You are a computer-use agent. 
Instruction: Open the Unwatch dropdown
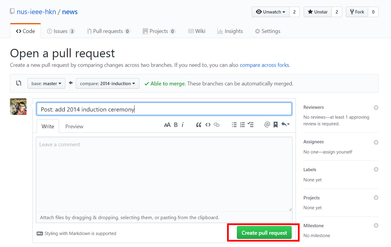(270, 12)
